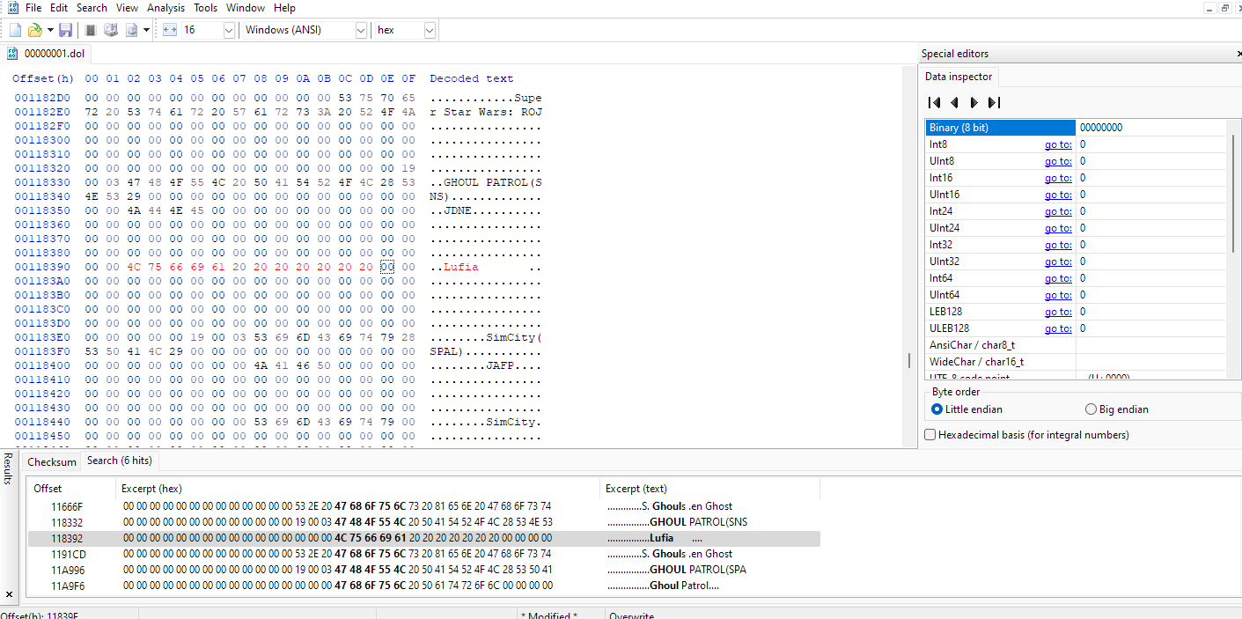
Task: Select search result at offset 11A9F6
Action: [423, 586]
